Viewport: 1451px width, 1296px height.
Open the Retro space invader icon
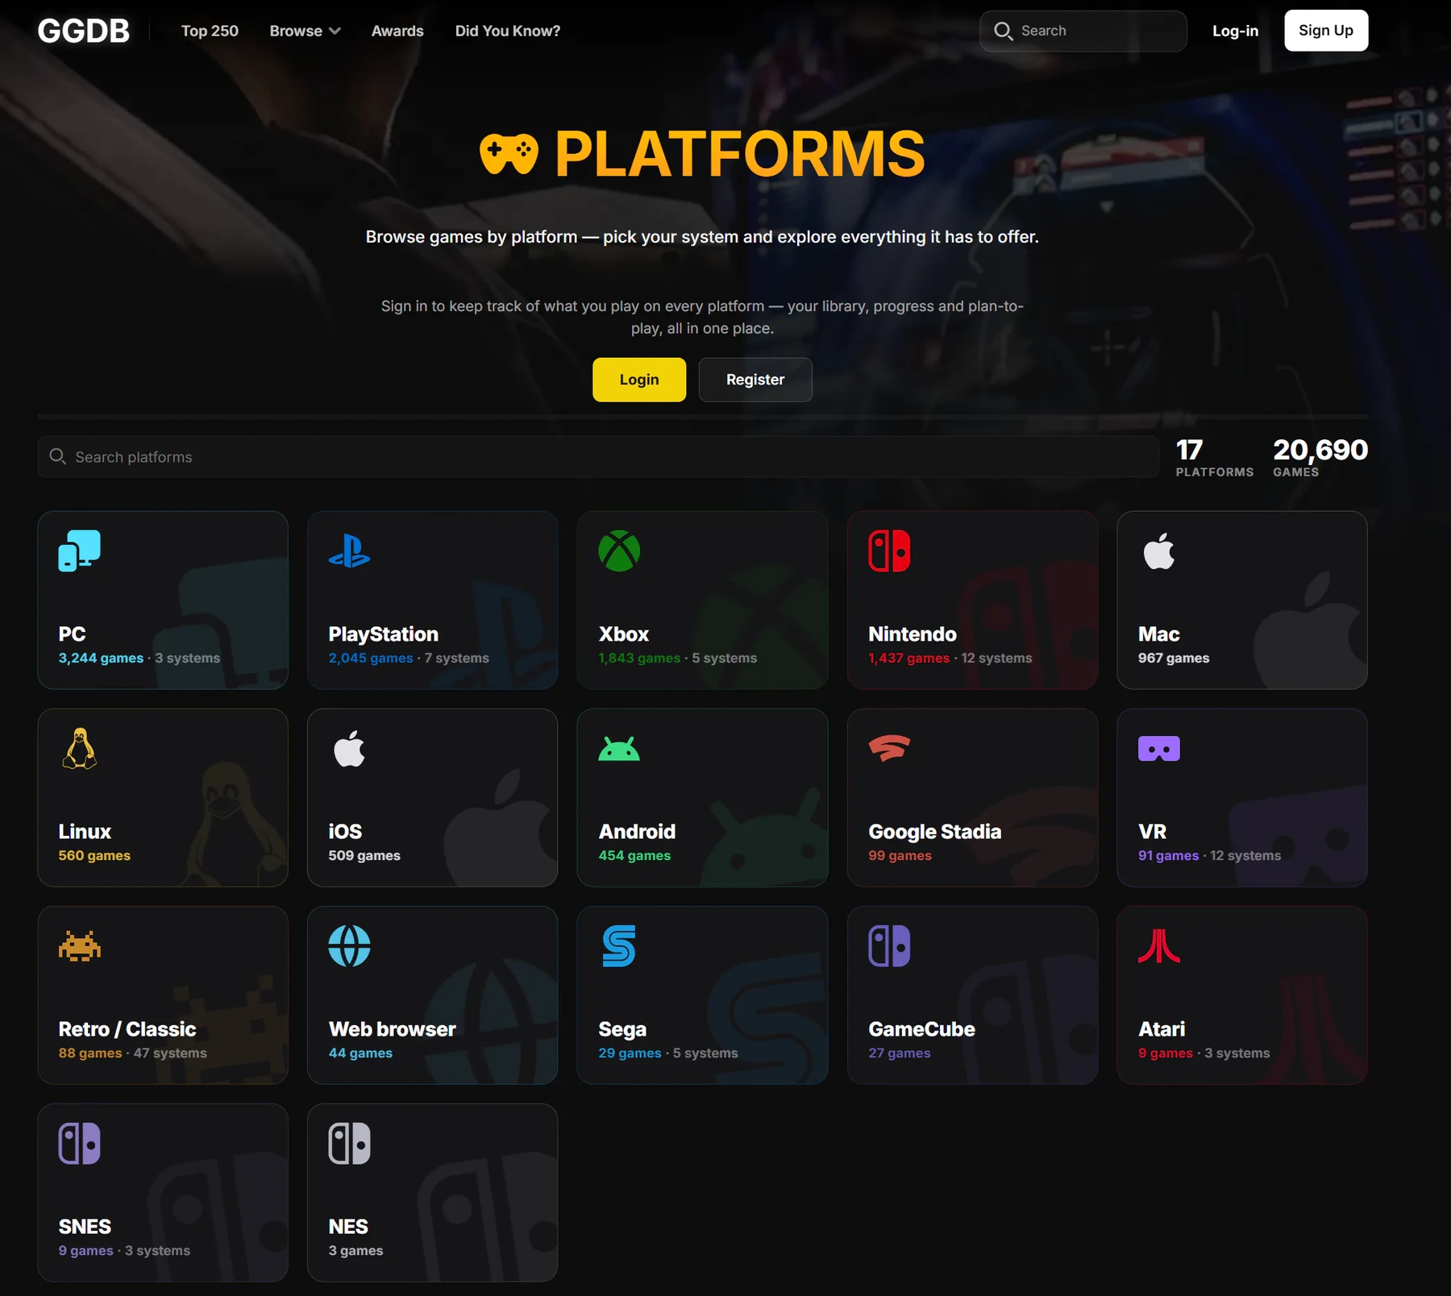point(80,946)
